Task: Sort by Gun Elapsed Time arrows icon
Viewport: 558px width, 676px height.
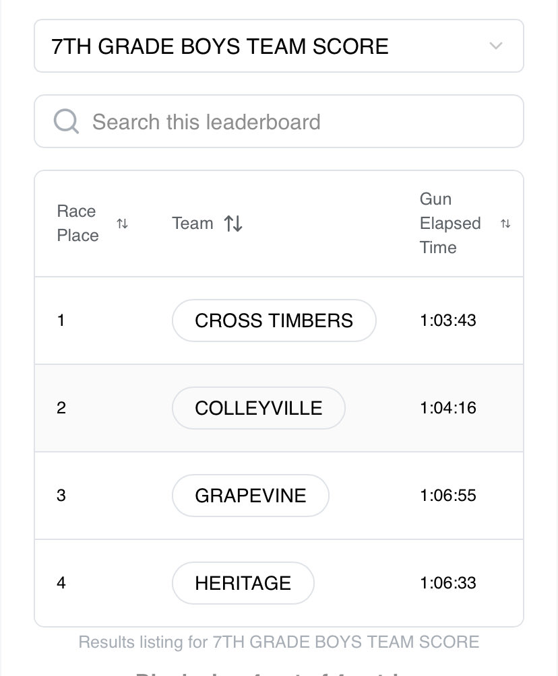Action: pyautogui.click(x=505, y=224)
